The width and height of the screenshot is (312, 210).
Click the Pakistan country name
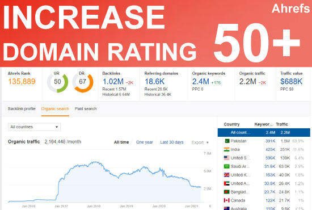click(238, 141)
